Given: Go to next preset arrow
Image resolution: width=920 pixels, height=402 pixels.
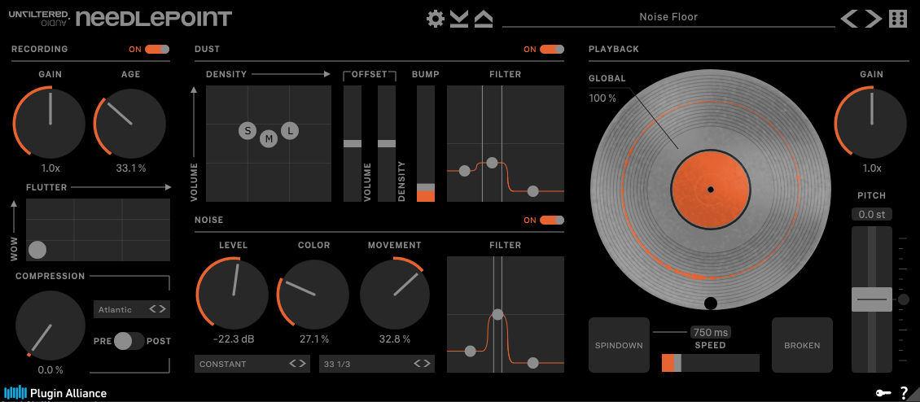Looking at the screenshot, I should 874,19.
